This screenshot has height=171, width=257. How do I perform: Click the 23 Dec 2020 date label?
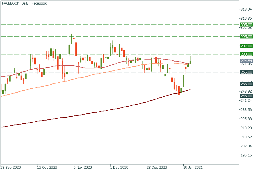coord(156,168)
